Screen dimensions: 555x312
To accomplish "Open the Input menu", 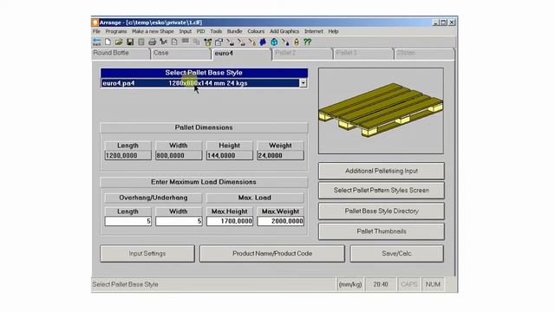I will pyautogui.click(x=185, y=31).
